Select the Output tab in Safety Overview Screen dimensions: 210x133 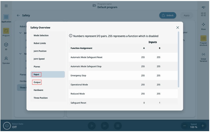pos(37,82)
